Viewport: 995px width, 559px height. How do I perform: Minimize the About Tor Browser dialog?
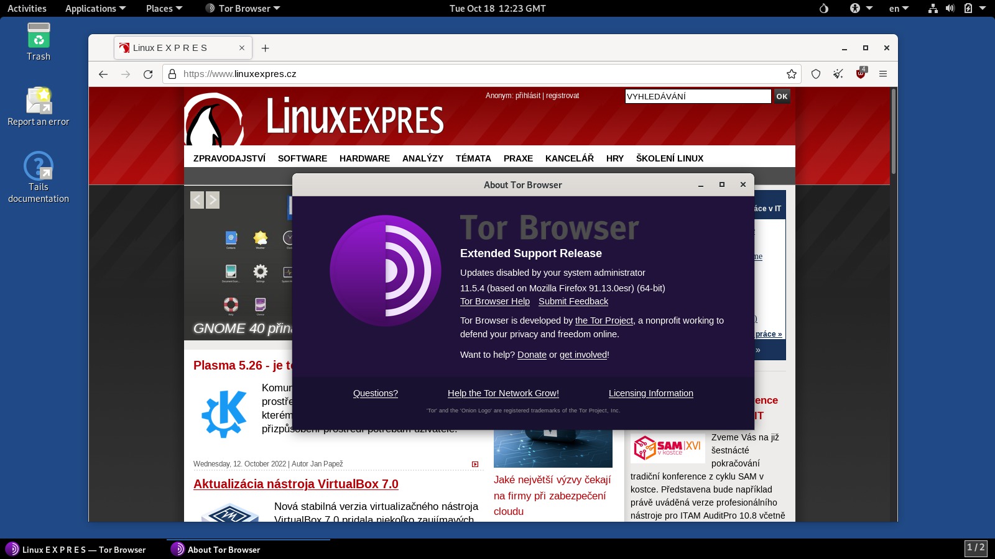701,184
